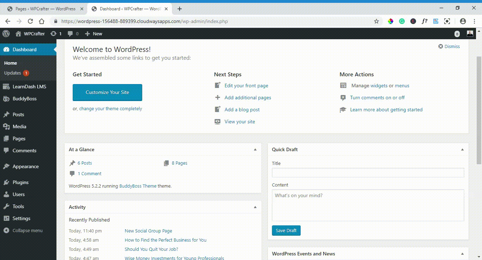Go to the browser home page icon
Screen dimensions: 482x260
pyautogui.click(x=42, y=21)
